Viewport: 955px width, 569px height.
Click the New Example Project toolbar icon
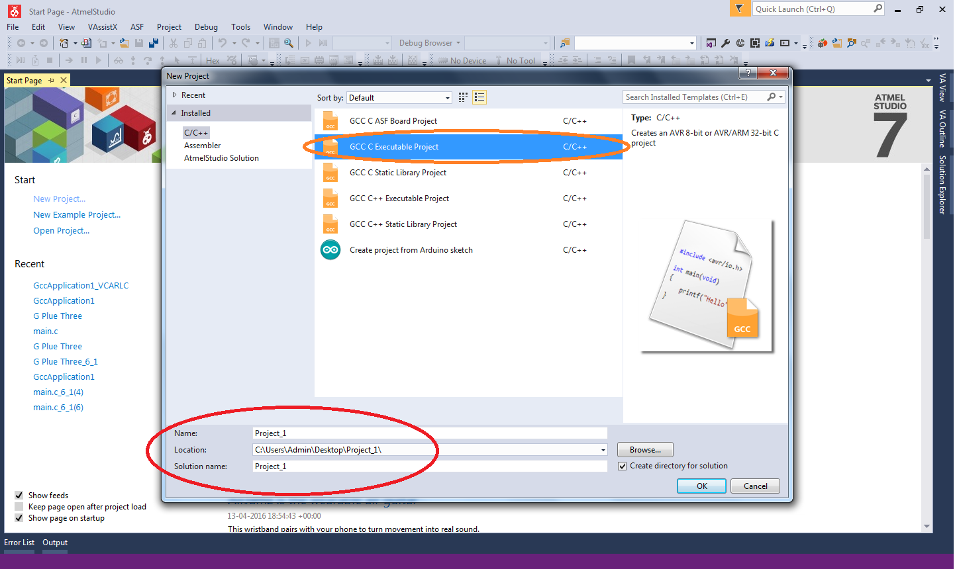click(x=87, y=43)
